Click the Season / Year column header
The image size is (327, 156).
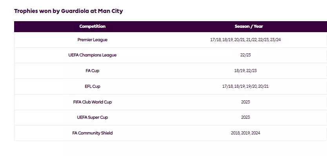coord(249,27)
